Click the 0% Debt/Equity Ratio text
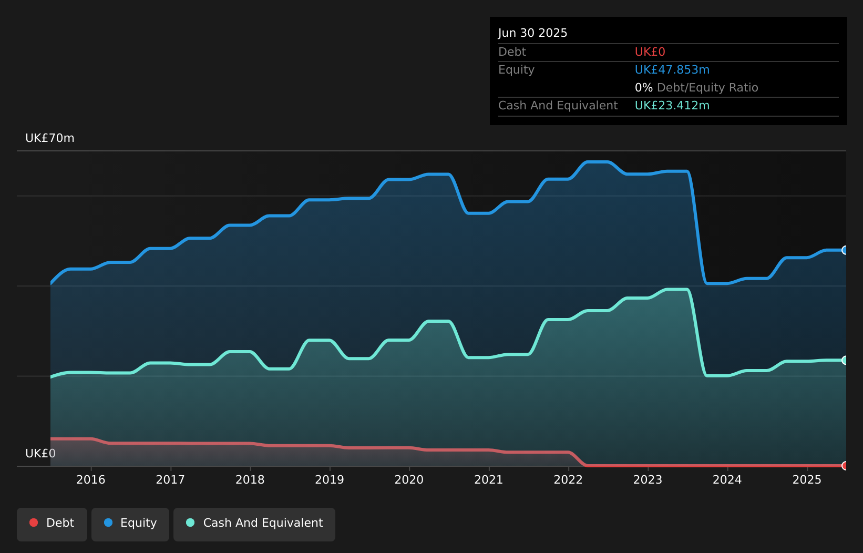The width and height of the screenshot is (863, 553). (x=696, y=88)
